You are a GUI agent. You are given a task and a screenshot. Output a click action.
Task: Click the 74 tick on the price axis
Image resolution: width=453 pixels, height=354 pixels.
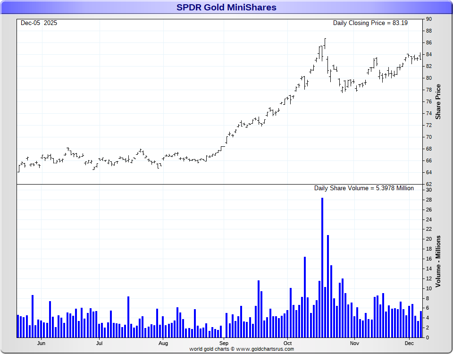(x=429, y=114)
